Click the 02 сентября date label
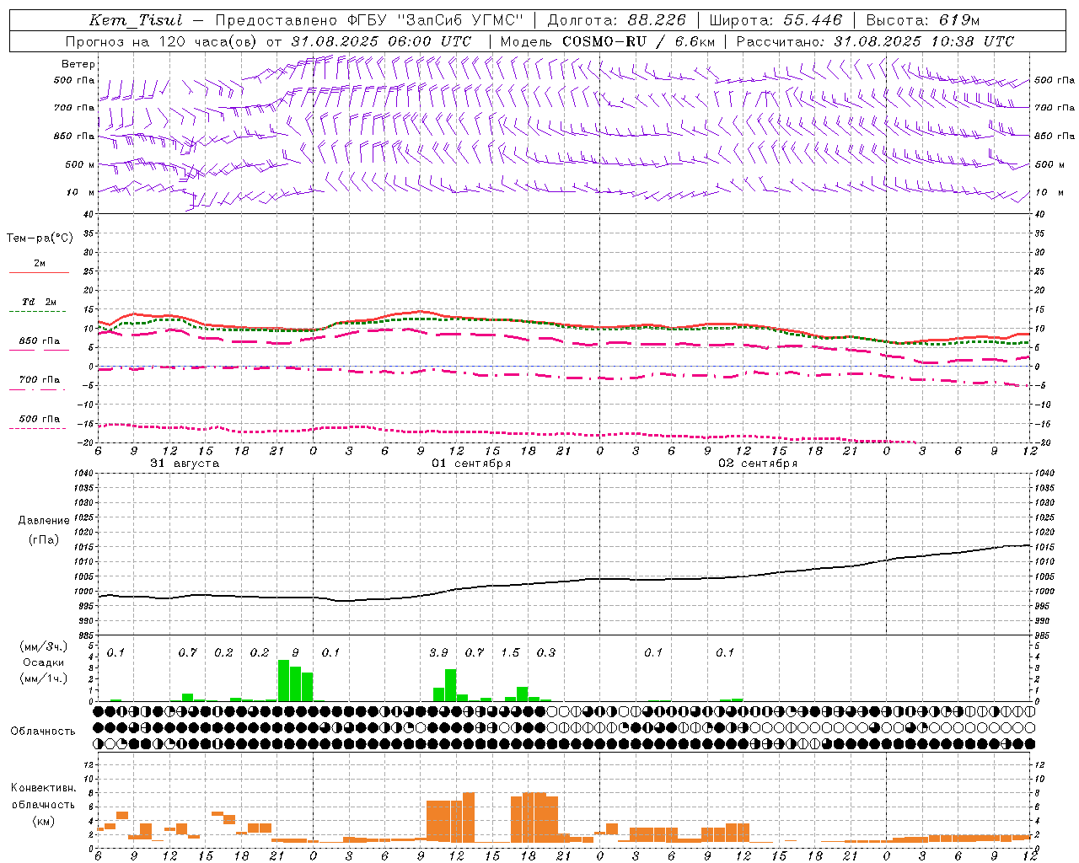The image size is (1079, 863). tap(758, 464)
